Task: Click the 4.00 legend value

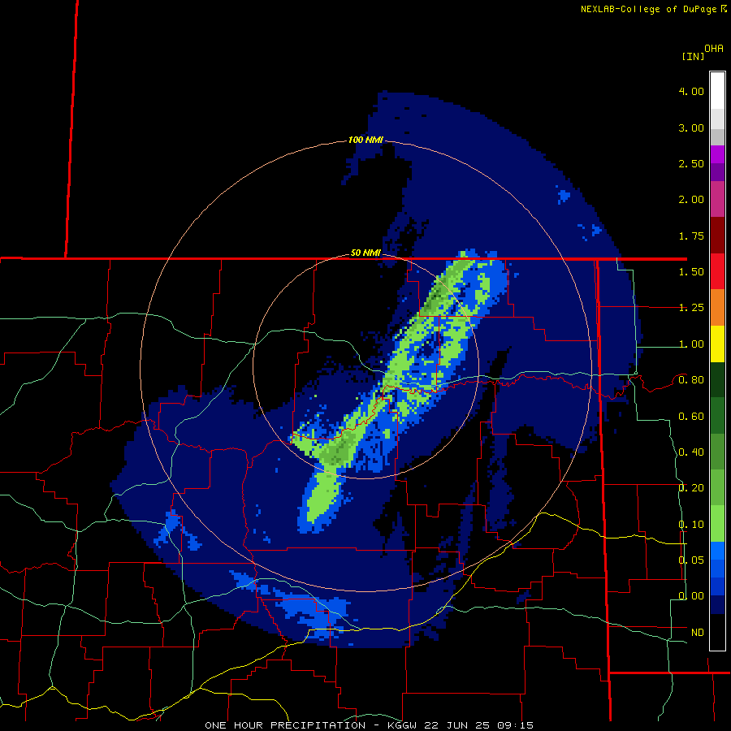Action: (691, 91)
